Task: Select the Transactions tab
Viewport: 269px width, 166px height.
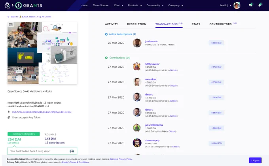Action: click(x=169, y=24)
